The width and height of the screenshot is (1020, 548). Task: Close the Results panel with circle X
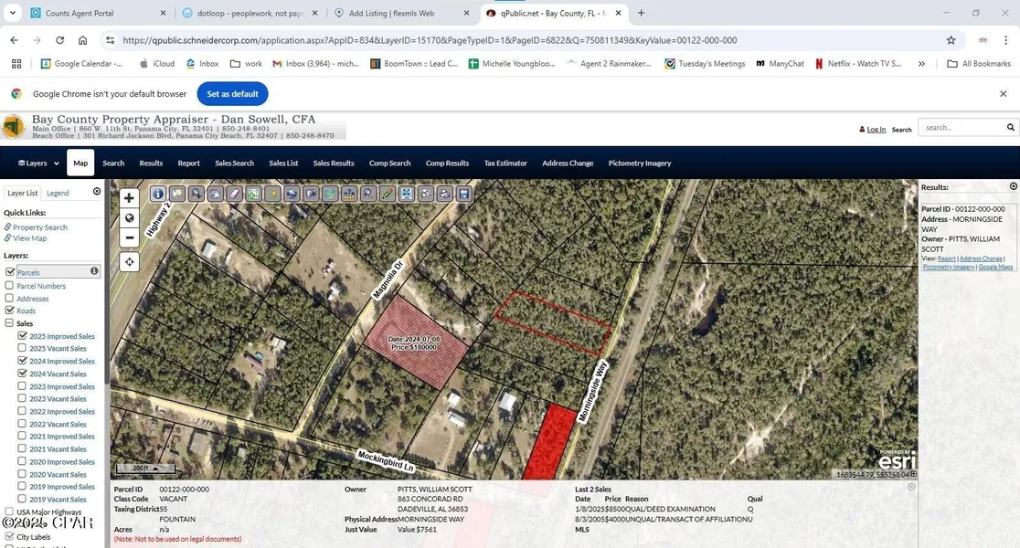(1013, 186)
